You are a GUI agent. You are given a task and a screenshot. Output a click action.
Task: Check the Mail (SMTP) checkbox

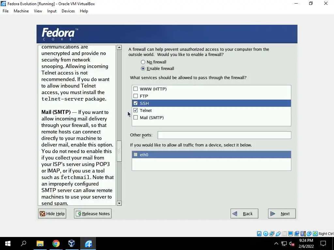(x=135, y=117)
